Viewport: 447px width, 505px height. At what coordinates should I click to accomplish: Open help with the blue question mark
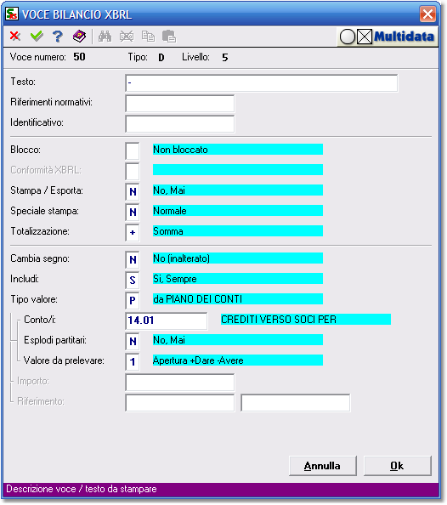58,37
